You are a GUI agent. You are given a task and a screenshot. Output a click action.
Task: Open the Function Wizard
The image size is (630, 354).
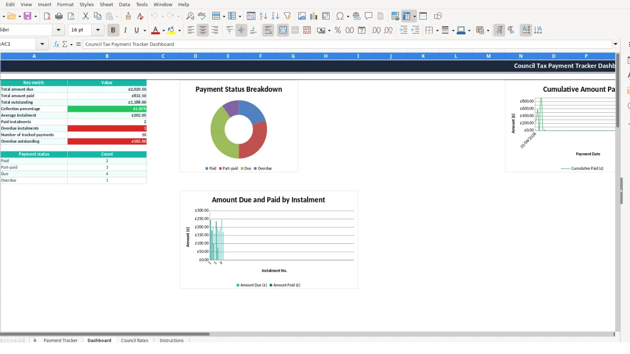(56, 44)
